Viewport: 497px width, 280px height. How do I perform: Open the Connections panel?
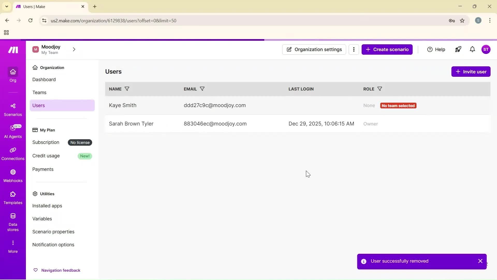[13, 153]
